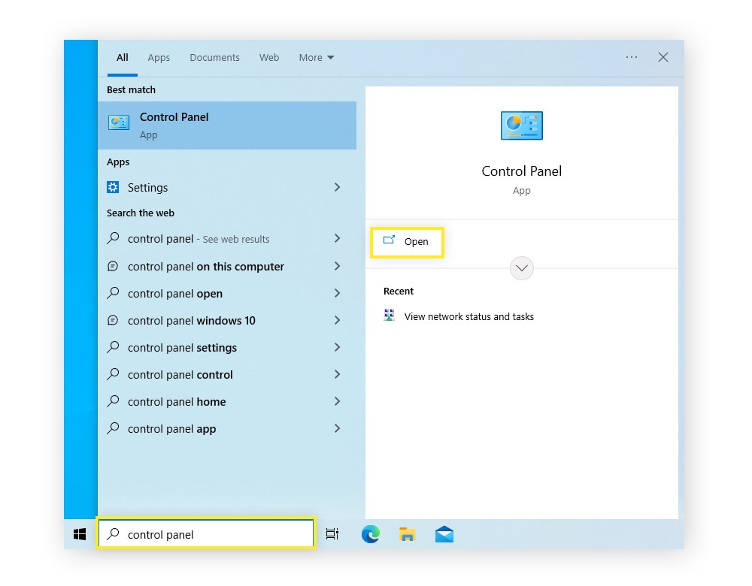752x586 pixels.
Task: Launch Microsoft Edge from the taskbar
Action: [370, 533]
